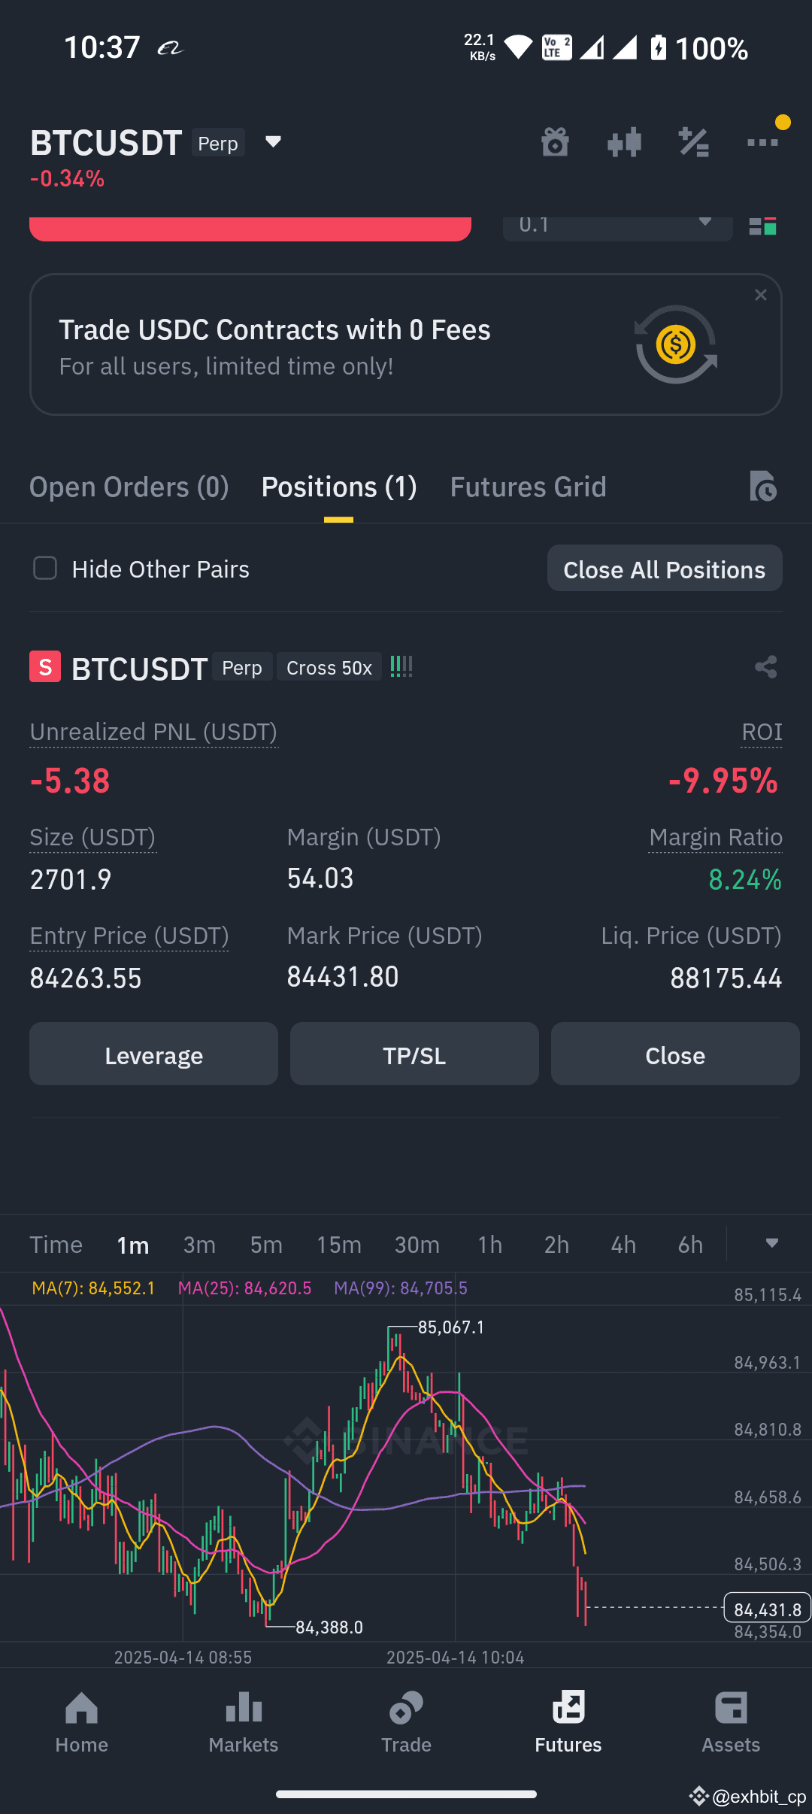Expand more chart time intervals

coord(771,1243)
